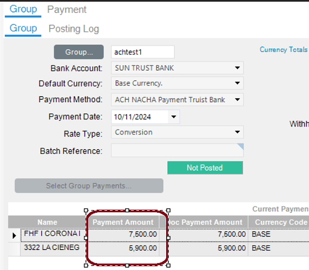Click the SUN TRUST BANK combo text
309x270 pixels.
[x=144, y=68]
